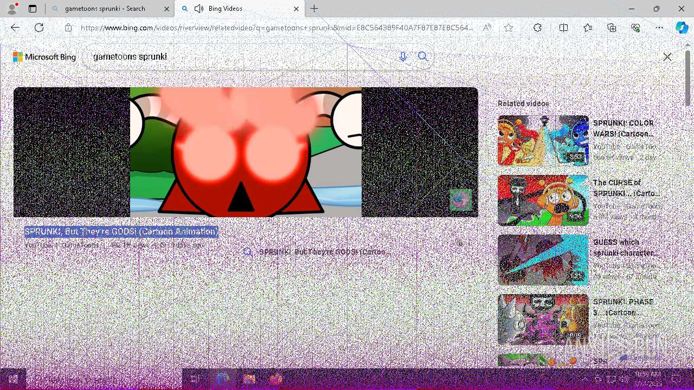The height and width of the screenshot is (390, 694).
Task: Open SPRUNKI: COLOR WARS! video title
Action: coord(624,128)
